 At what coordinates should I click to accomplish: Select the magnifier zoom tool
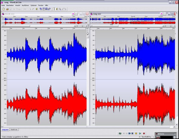(x=60, y=9)
